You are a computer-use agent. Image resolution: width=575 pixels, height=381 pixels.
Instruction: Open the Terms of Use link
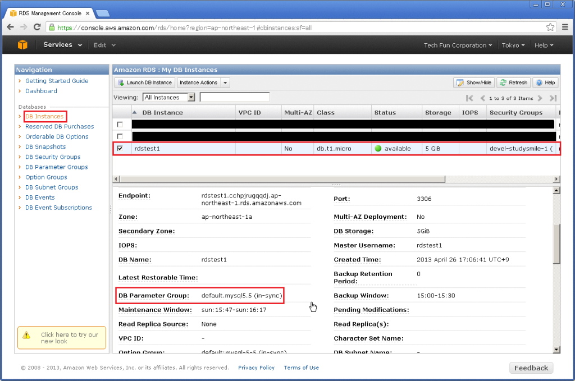302,368
